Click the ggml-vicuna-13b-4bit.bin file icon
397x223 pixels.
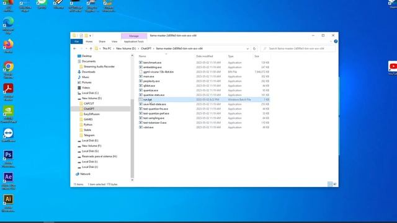pos(141,72)
